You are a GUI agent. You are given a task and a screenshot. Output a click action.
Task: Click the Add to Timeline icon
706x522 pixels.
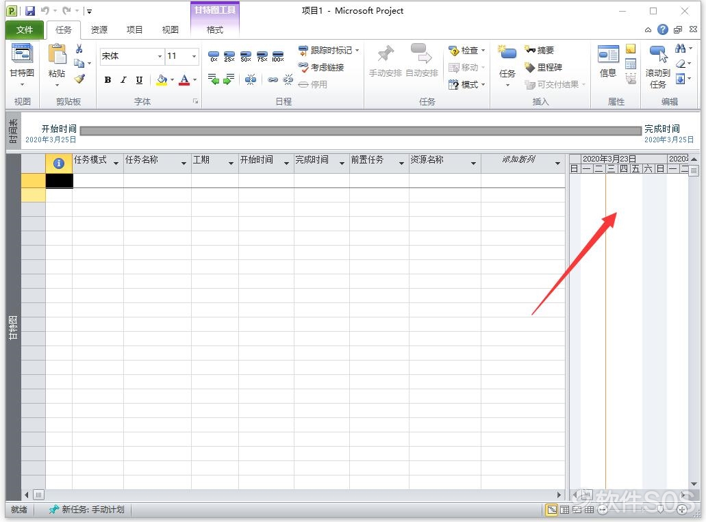point(631,79)
